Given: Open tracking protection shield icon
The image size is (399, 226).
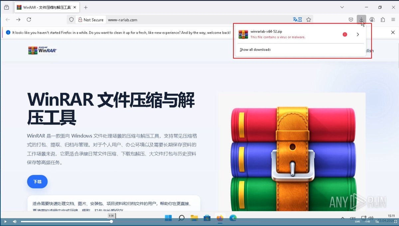Looking at the screenshot, I should (71, 20).
